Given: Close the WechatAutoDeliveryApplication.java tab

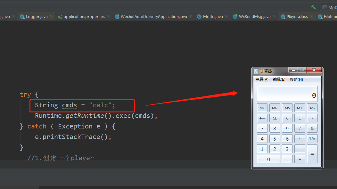Looking at the screenshot, I should pos(190,16).
